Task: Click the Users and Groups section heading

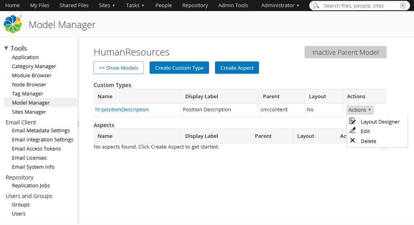Action: [29, 196]
